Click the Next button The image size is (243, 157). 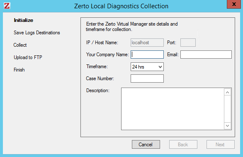pyautogui.click(x=220, y=145)
